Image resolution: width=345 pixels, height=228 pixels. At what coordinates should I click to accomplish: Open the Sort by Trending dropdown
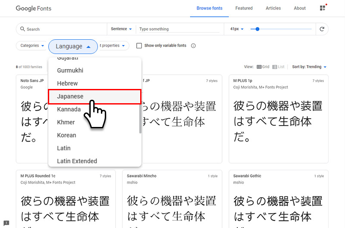(309, 67)
